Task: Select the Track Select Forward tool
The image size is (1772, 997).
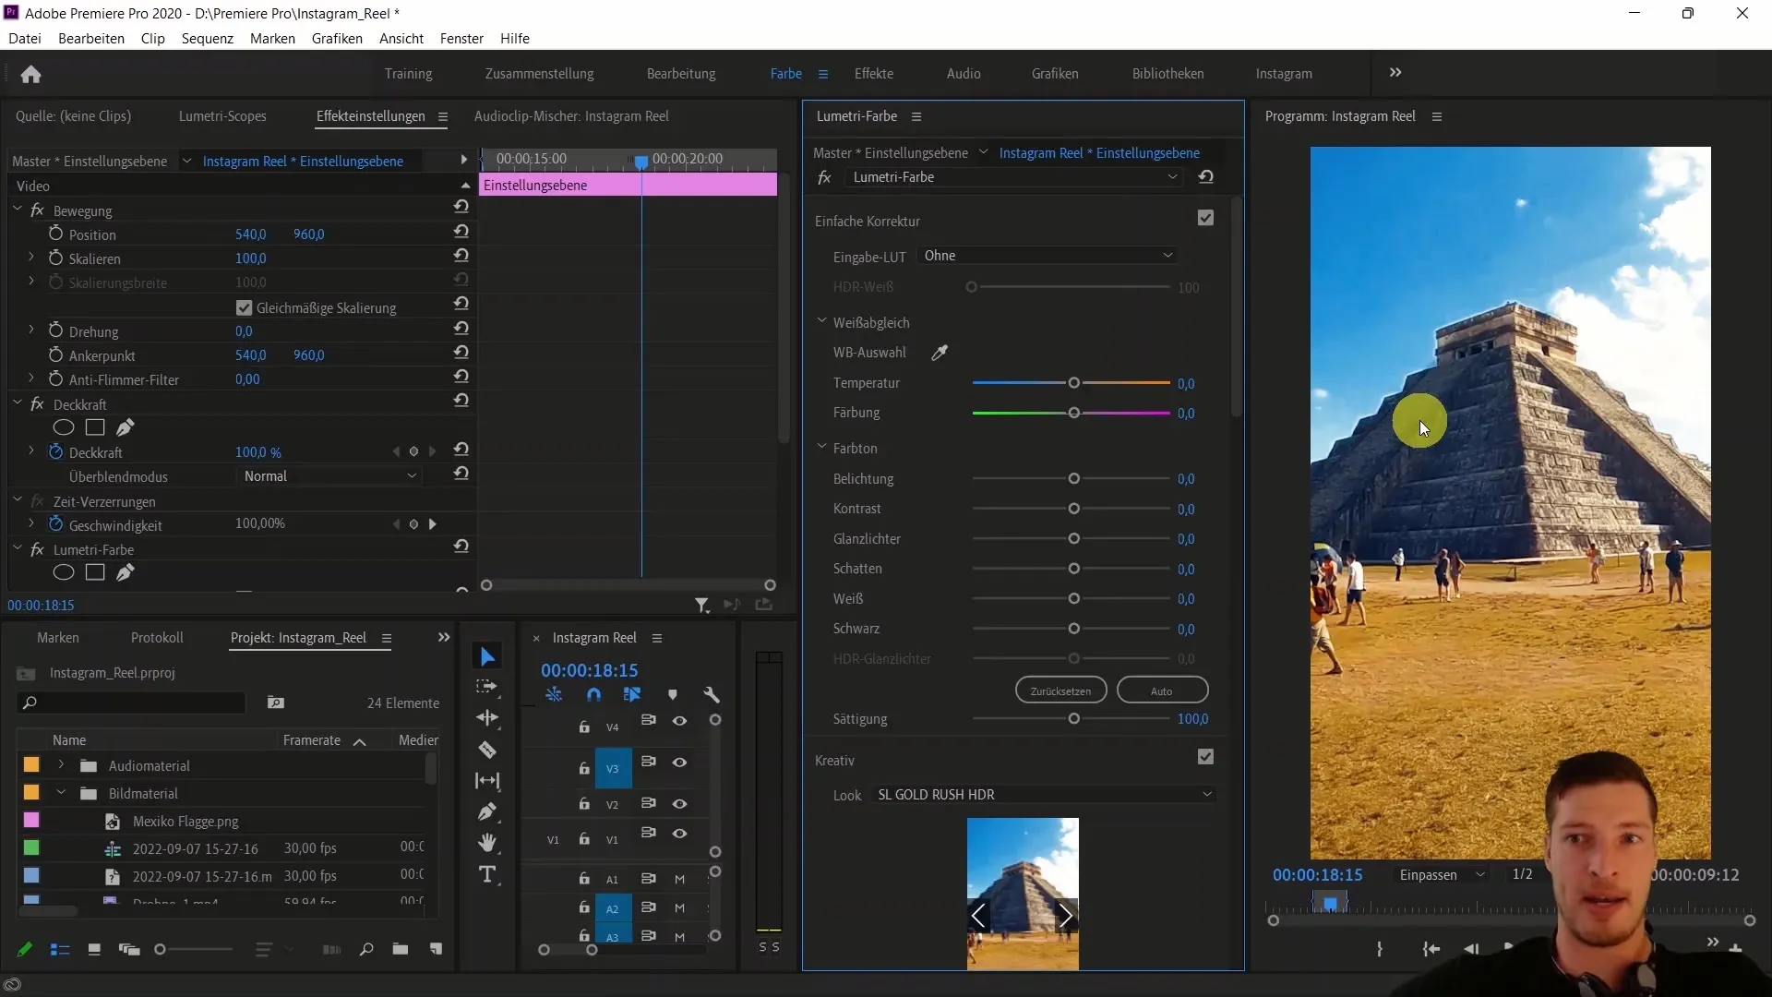Action: click(487, 687)
